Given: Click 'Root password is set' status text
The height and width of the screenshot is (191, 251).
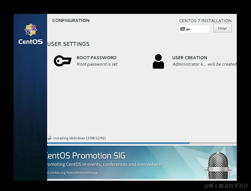Looking at the screenshot, I should (97, 64).
